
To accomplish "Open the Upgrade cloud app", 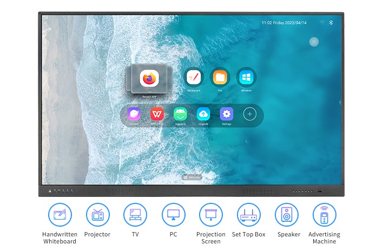I will [x=203, y=114].
